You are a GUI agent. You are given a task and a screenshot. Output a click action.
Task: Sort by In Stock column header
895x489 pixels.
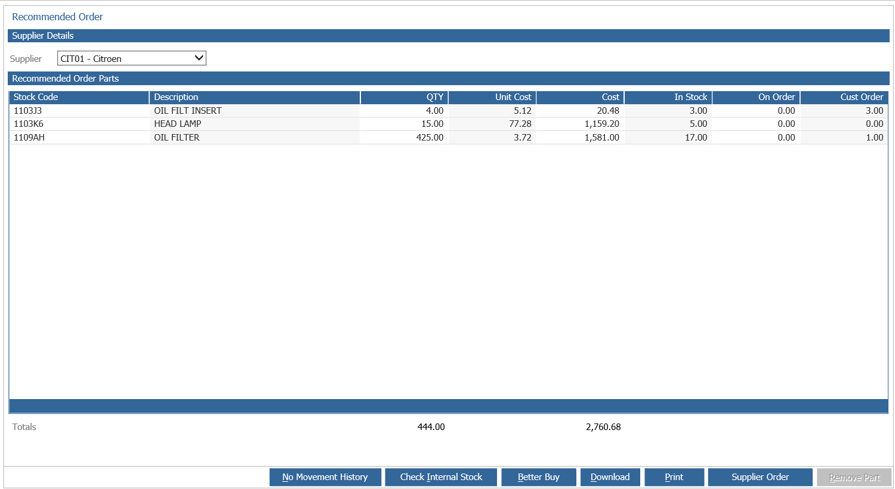pos(668,97)
